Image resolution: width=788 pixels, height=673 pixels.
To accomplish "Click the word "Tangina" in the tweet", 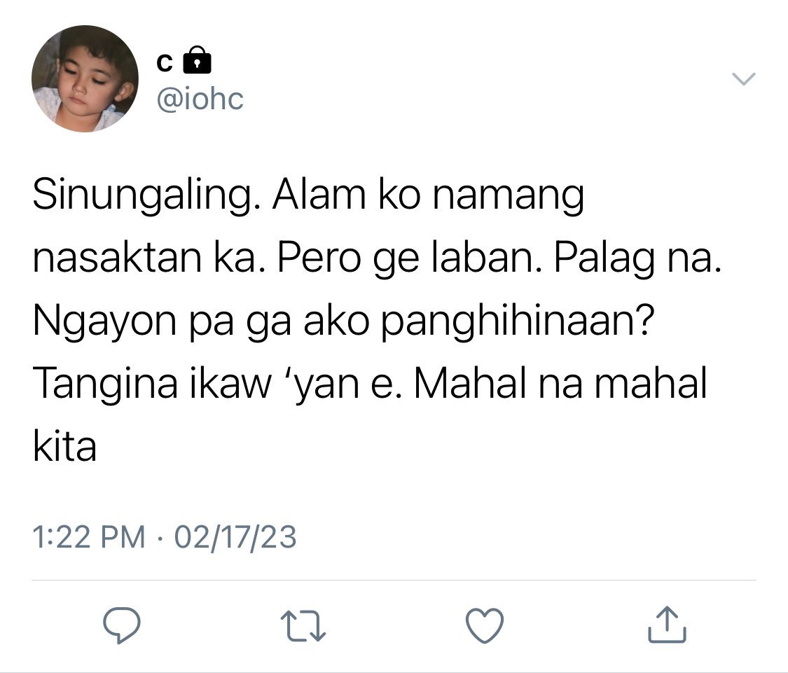I will tap(106, 384).
